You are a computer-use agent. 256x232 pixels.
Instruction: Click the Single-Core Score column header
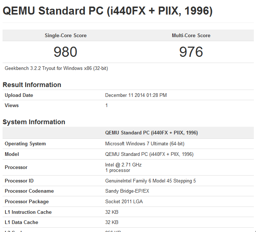pyautogui.click(x=66, y=35)
